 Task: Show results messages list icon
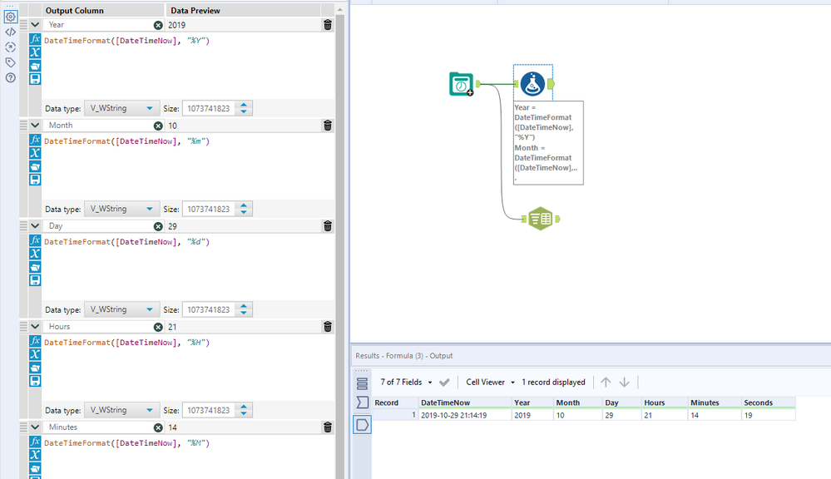click(x=362, y=383)
